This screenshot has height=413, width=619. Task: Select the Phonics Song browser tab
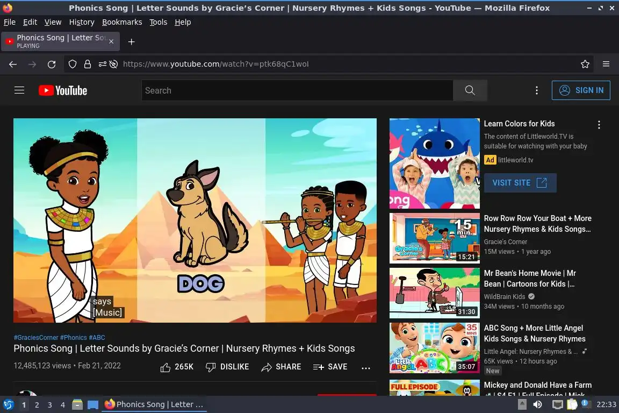click(60, 41)
